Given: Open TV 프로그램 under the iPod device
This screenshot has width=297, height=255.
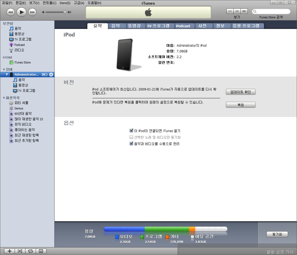Looking at the screenshot, I should click(27, 91).
